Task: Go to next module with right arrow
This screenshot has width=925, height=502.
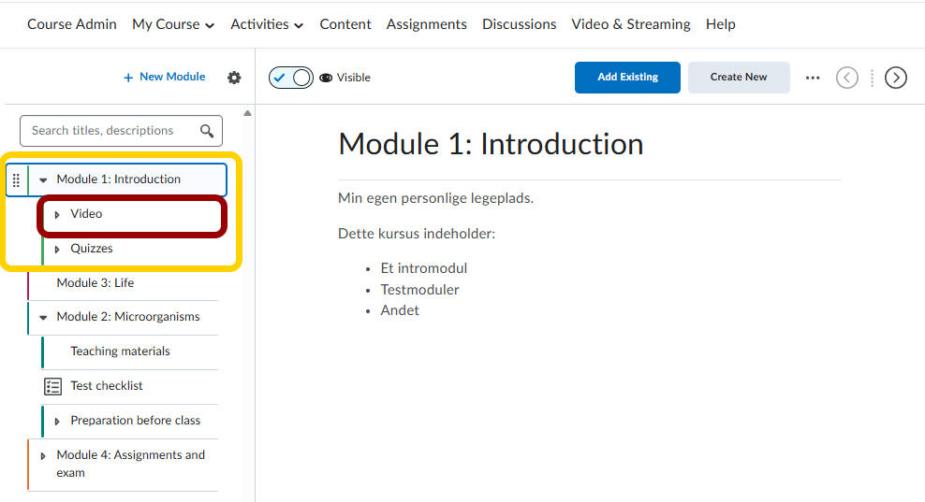Action: click(896, 78)
